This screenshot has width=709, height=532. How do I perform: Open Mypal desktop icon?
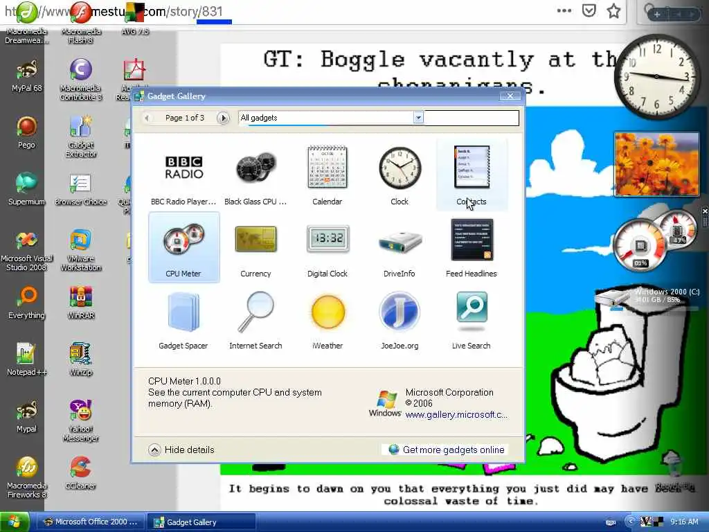pyautogui.click(x=26, y=416)
